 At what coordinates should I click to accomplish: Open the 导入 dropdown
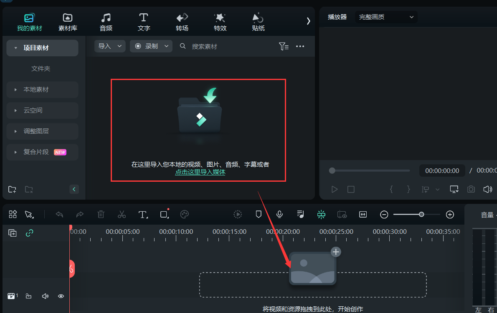click(110, 46)
